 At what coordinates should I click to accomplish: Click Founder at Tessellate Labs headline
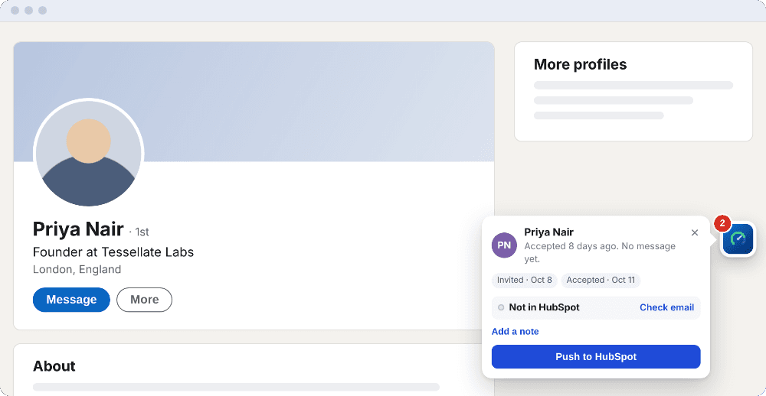(113, 252)
